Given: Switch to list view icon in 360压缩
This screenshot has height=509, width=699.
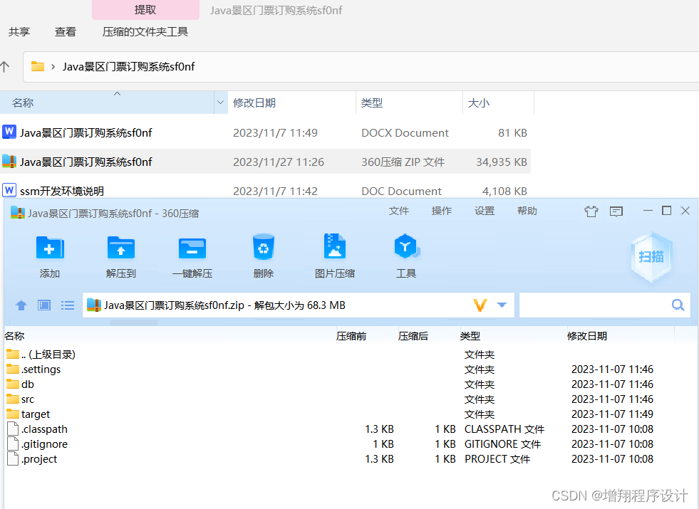Looking at the screenshot, I should pyautogui.click(x=68, y=305).
